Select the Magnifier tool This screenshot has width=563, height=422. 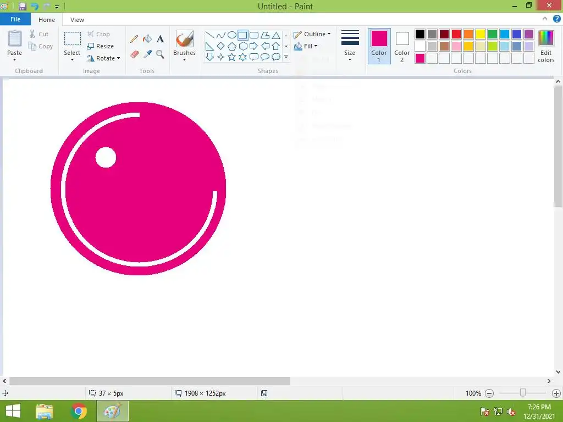[x=160, y=54]
